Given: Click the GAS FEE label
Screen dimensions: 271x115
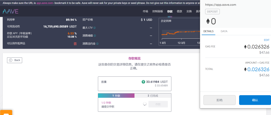Looking at the screenshot, I should click(x=210, y=46).
